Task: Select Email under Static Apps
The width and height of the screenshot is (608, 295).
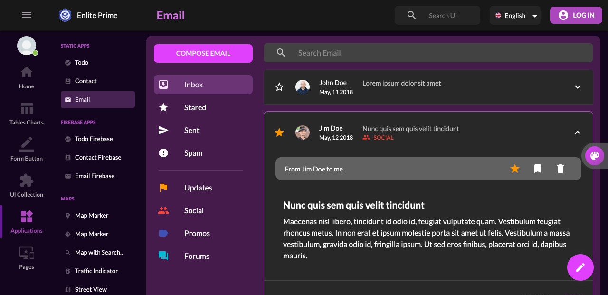Action: tap(98, 99)
